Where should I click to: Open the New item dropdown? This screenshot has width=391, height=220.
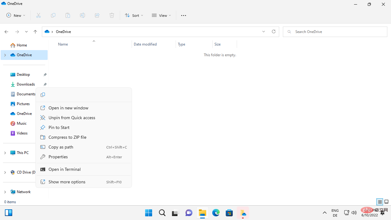pyautogui.click(x=16, y=15)
